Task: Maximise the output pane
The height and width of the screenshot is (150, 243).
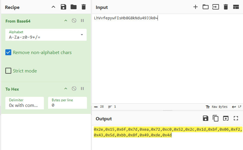Action: (236, 118)
